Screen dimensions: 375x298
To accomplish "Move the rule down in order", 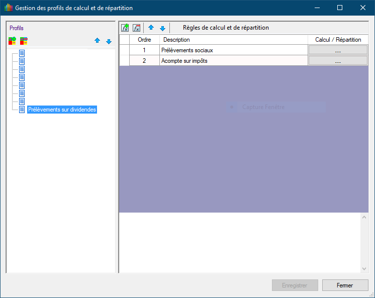I will coord(162,28).
